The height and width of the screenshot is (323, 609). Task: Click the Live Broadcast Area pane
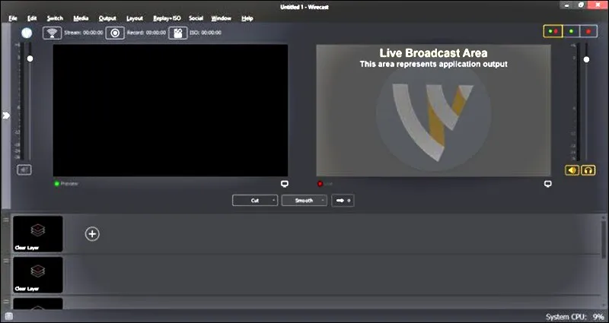click(x=433, y=110)
